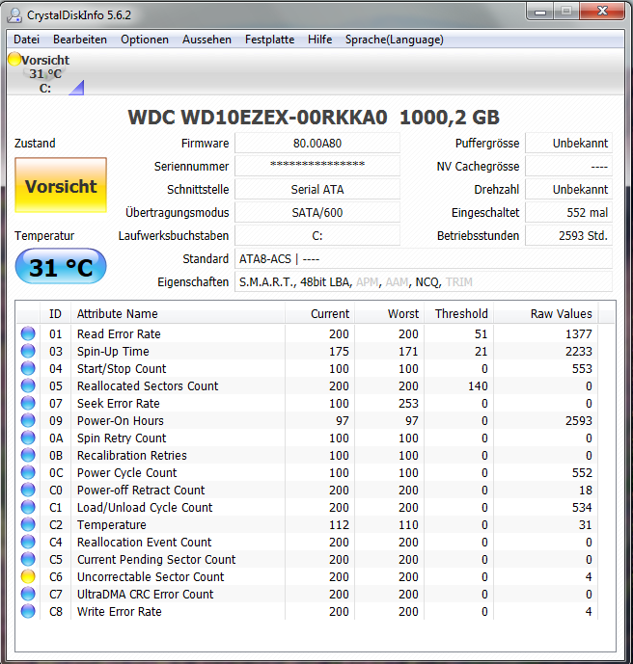Click the masked Seriennummer field
The width and height of the screenshot is (633, 664).
[x=317, y=166]
